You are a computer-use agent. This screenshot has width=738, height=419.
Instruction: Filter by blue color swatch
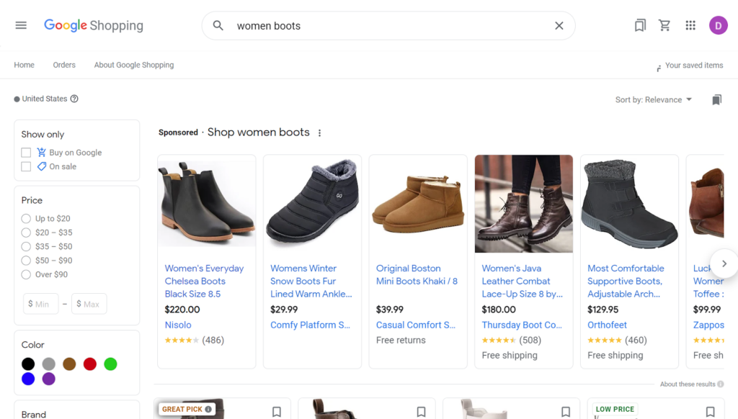point(28,379)
